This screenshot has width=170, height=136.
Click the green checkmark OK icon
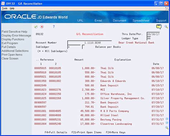coord(36,27)
